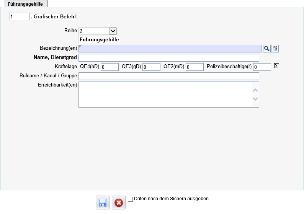This screenshot has height=214, width=304.
Task: Click the magnifier search icon beside Bezeichnung(en)
Action: click(267, 49)
